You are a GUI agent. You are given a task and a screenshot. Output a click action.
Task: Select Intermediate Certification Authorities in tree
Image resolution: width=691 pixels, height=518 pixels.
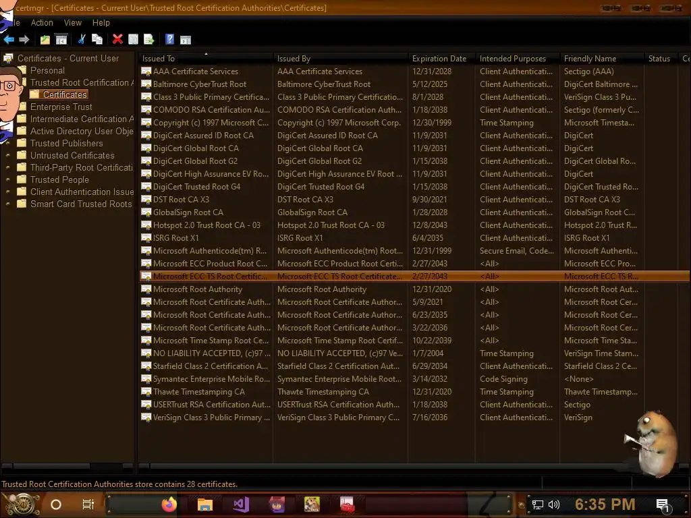coord(82,119)
